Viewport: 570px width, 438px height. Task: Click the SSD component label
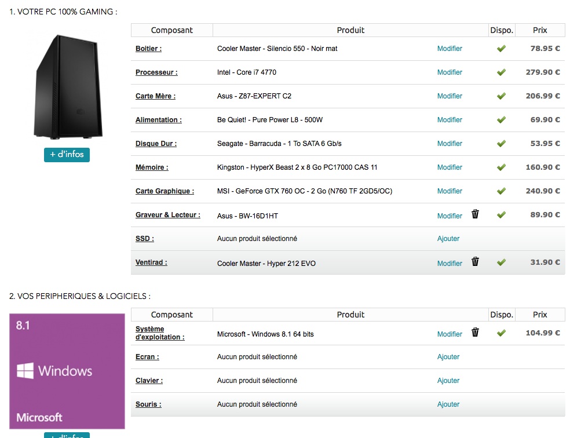coord(145,239)
